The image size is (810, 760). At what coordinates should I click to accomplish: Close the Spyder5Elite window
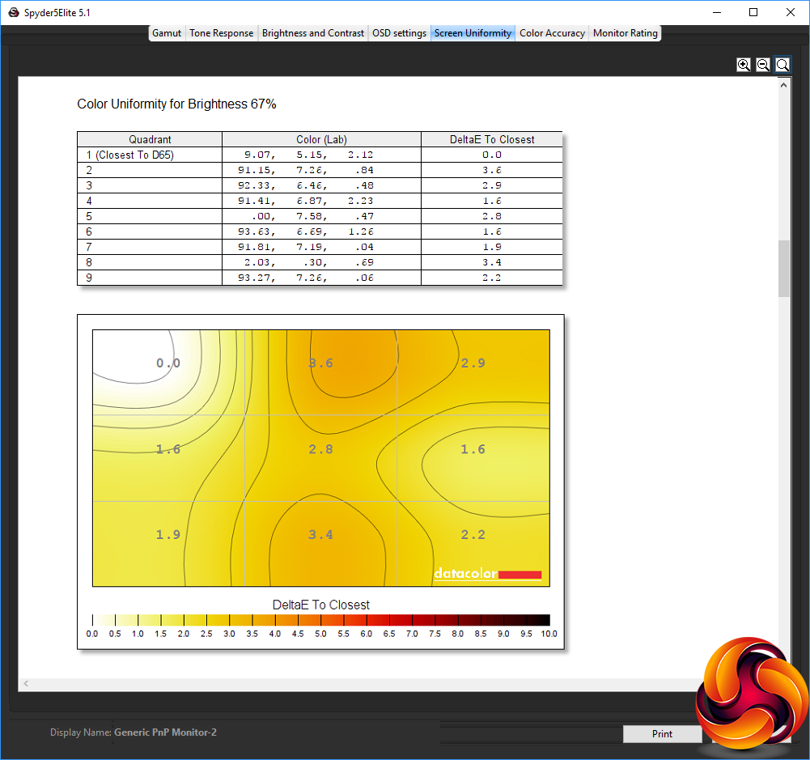pyautogui.click(x=791, y=12)
